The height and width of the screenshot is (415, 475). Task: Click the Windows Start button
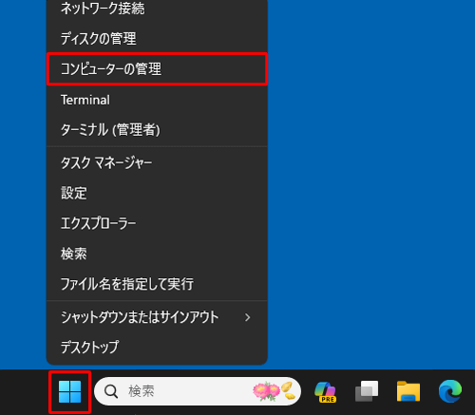69,392
